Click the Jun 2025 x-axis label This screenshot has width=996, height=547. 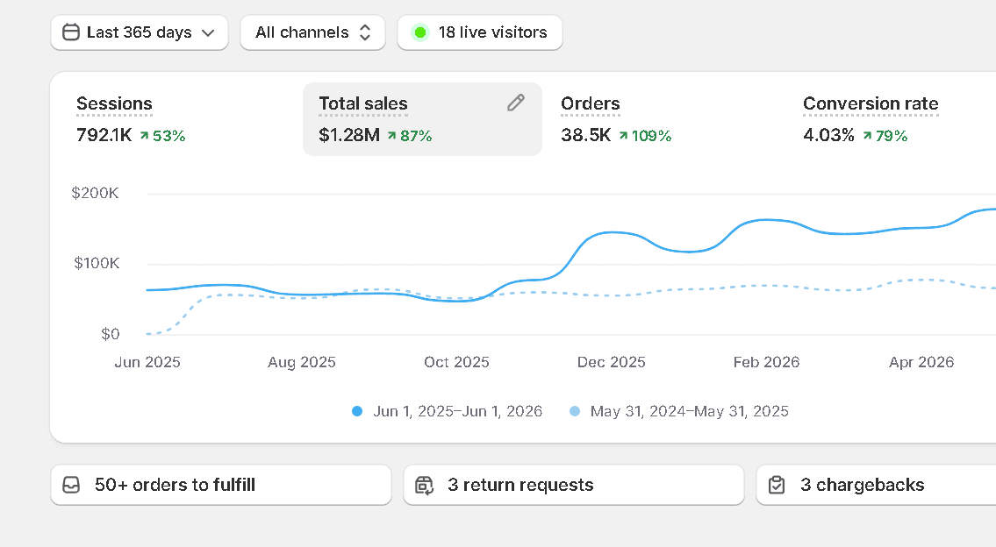pyautogui.click(x=147, y=362)
